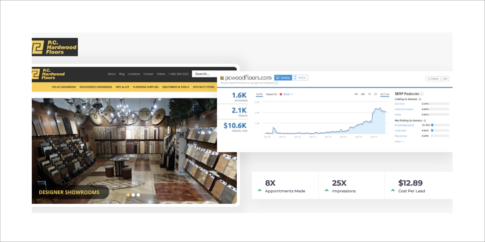Image resolution: width=485 pixels, height=242 pixels.
Task: Click info icon after Organic Search Positions text
Action: click(x=276, y=83)
